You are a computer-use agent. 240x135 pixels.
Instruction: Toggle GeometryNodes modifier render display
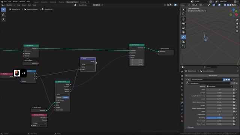[x=229, y=79]
